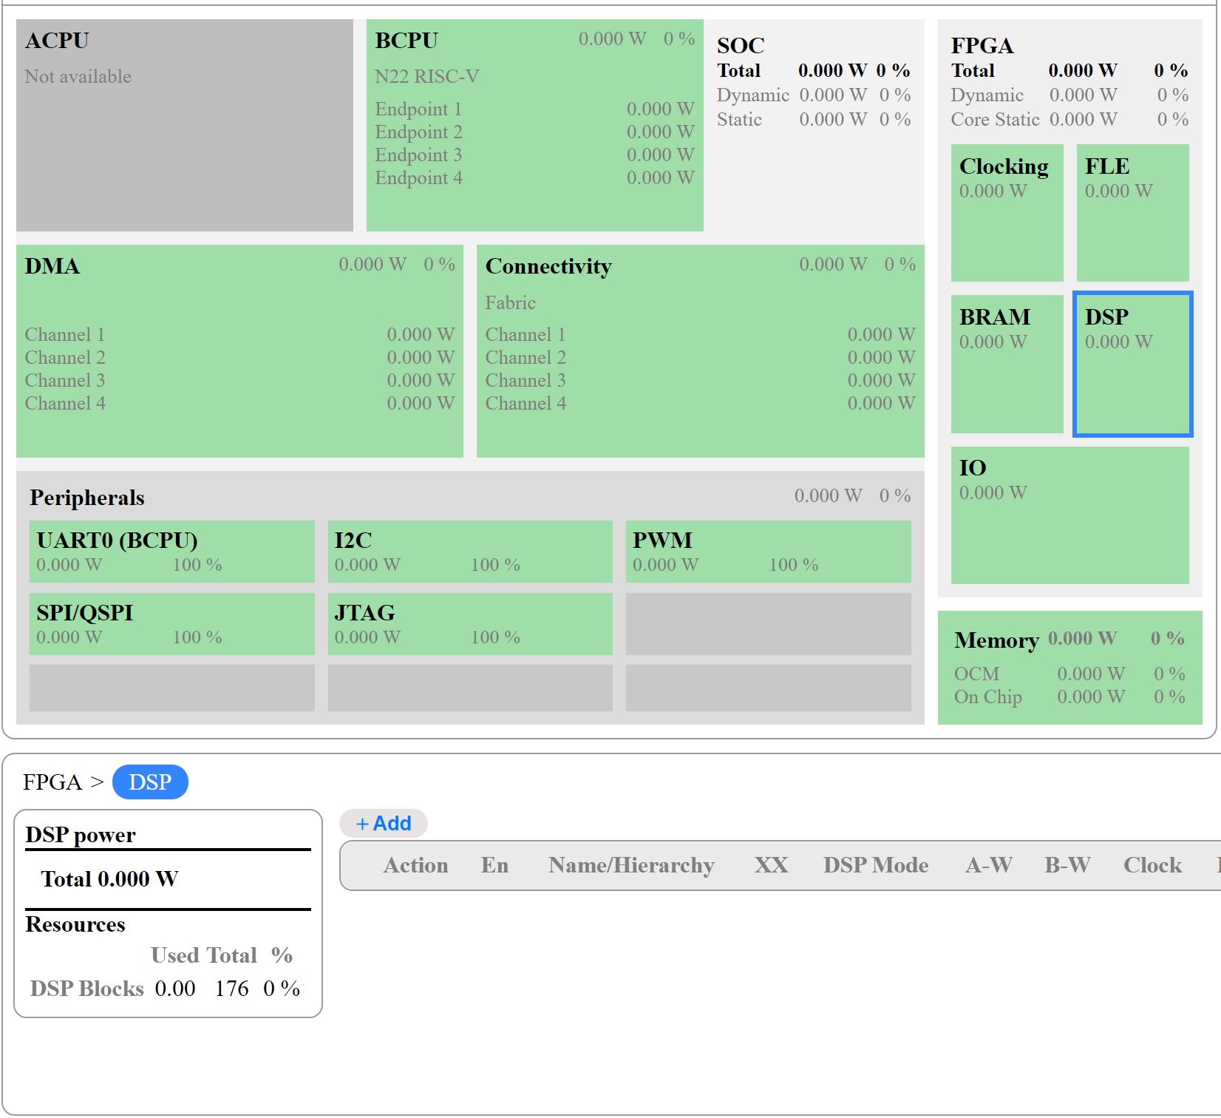Select the I2C peripheral tile

(470, 552)
